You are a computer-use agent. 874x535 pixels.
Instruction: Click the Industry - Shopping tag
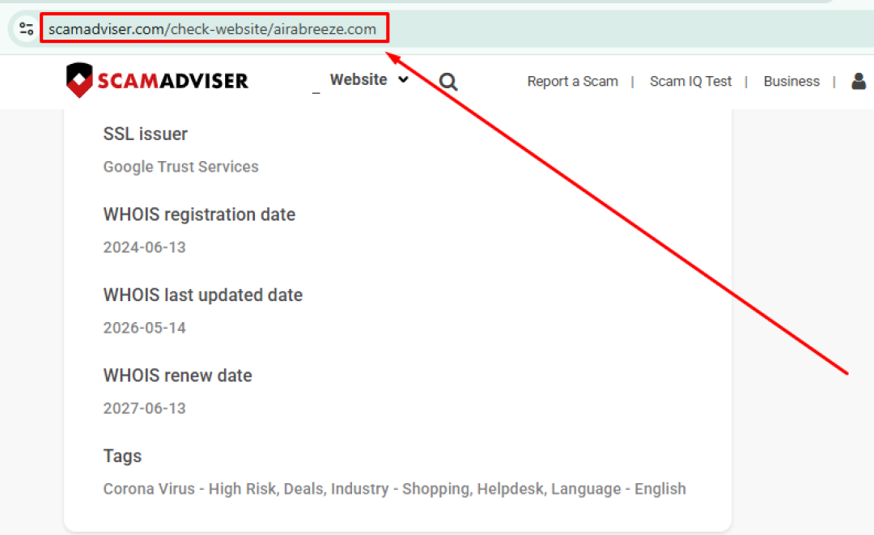pos(401,489)
